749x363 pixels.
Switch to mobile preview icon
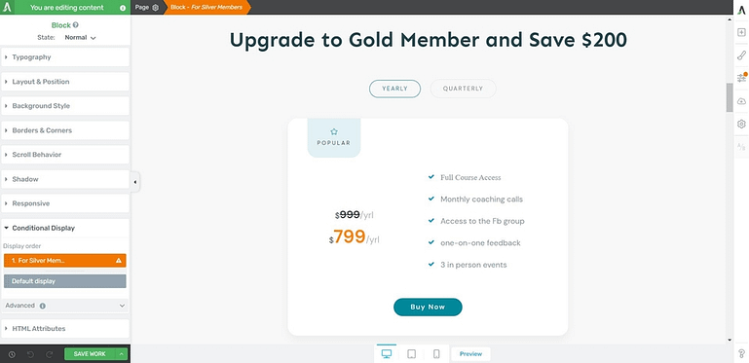click(x=436, y=354)
